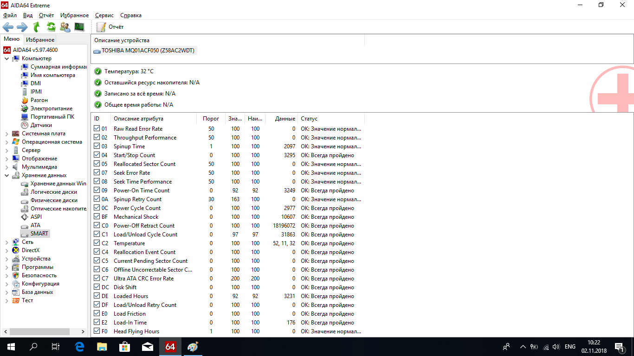Open the Справка menu
The width and height of the screenshot is (634, 356).
pyautogui.click(x=131, y=15)
